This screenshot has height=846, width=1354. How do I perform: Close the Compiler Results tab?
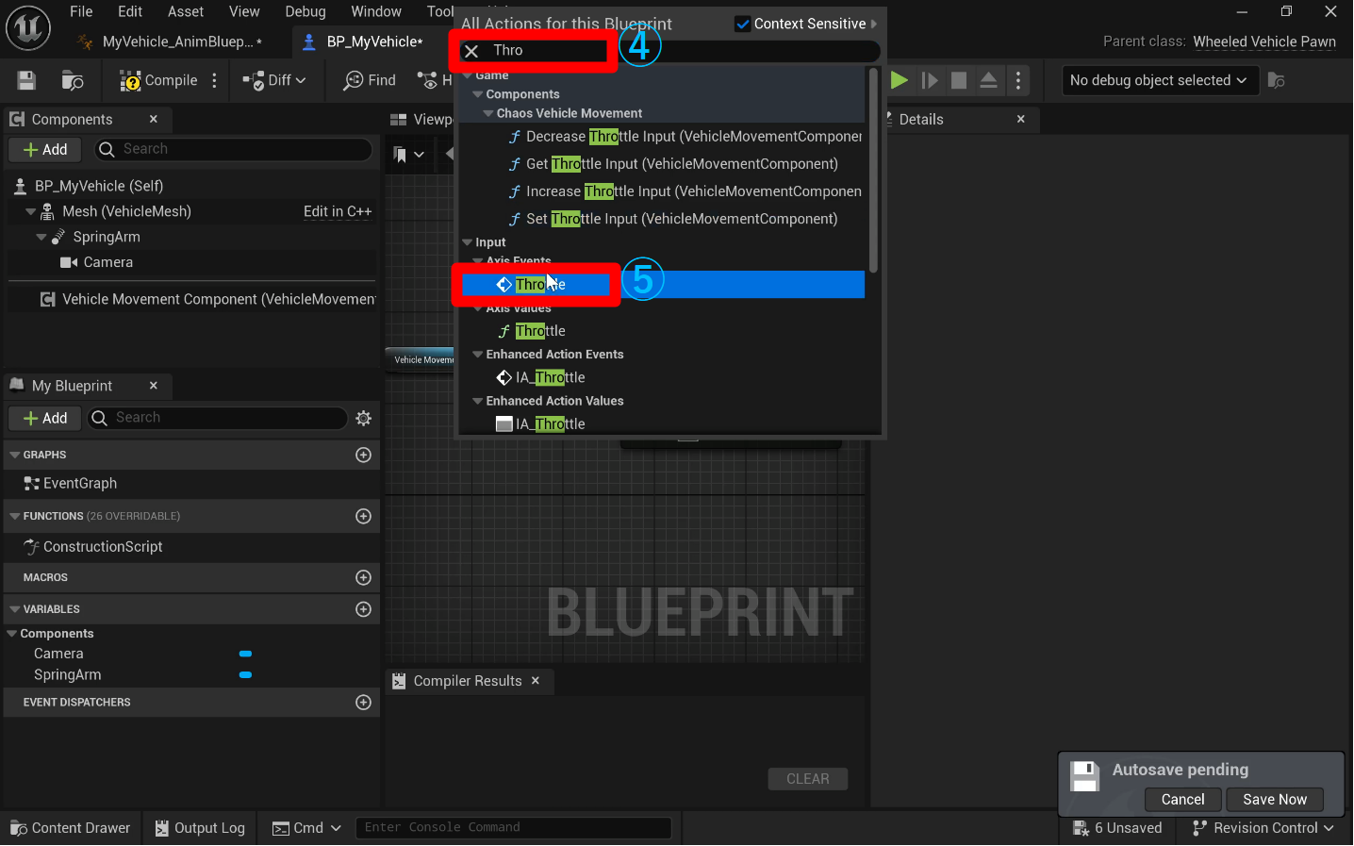(536, 681)
